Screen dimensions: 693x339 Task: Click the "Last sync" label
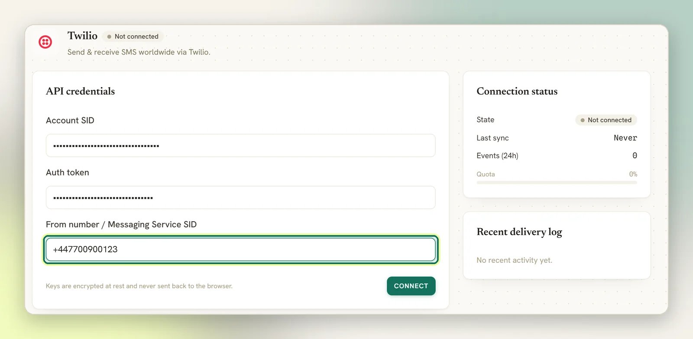point(493,138)
